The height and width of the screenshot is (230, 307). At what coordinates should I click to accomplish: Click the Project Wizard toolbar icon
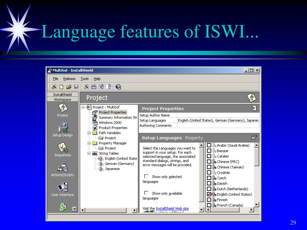point(54,87)
